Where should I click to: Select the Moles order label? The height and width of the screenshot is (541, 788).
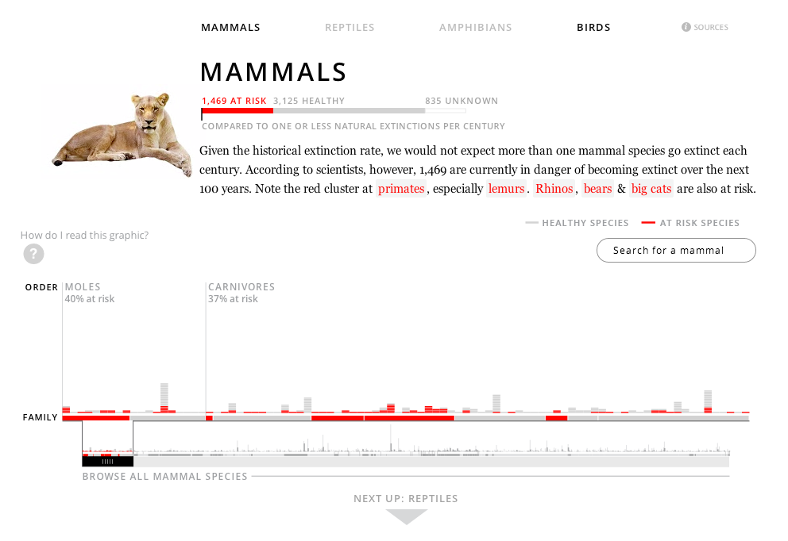tap(83, 287)
